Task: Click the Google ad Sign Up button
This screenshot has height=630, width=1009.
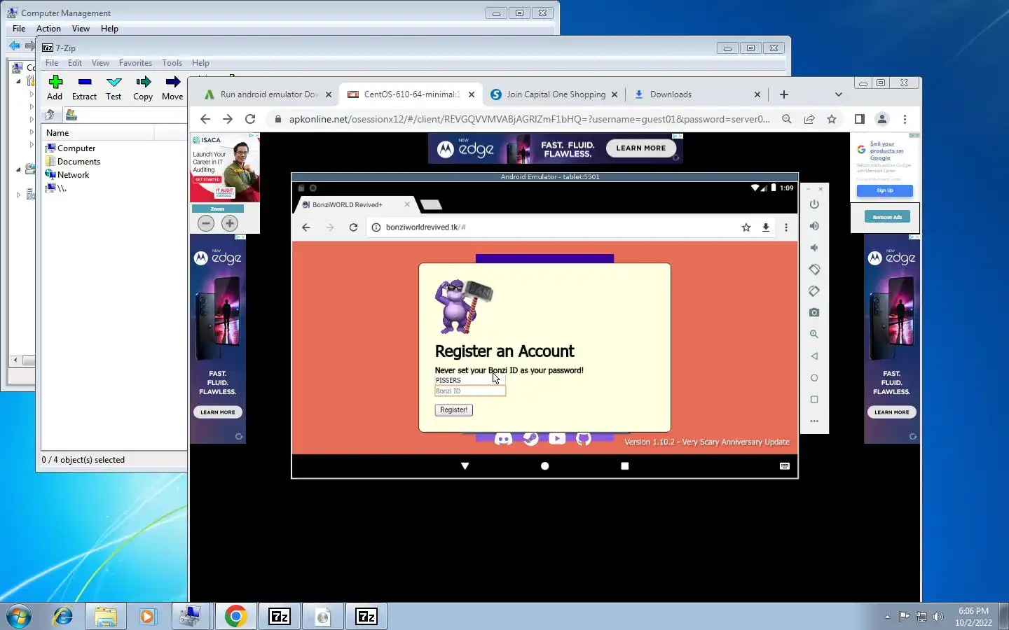Action: click(884, 190)
